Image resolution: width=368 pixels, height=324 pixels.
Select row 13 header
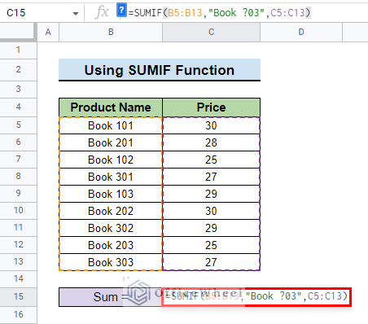pos(18,262)
